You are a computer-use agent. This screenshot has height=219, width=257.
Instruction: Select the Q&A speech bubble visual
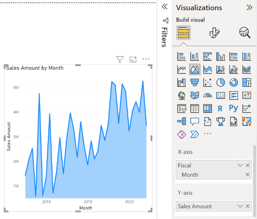tap(195, 121)
